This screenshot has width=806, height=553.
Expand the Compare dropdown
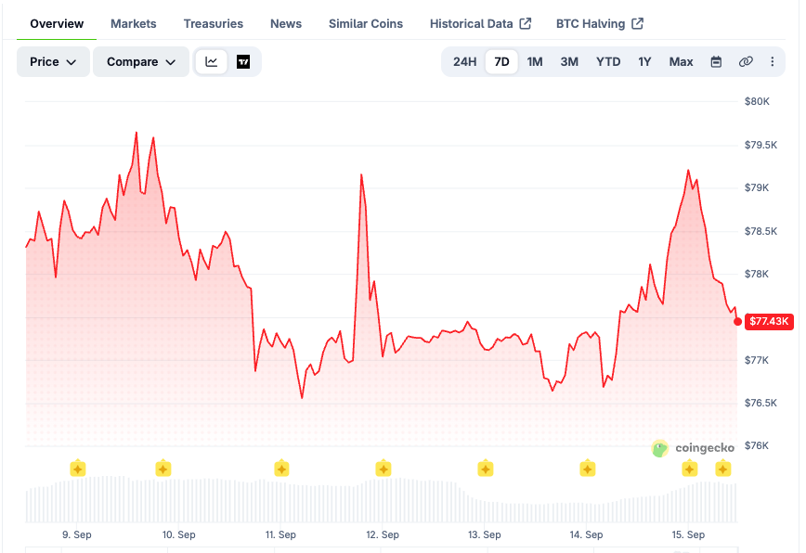point(141,61)
